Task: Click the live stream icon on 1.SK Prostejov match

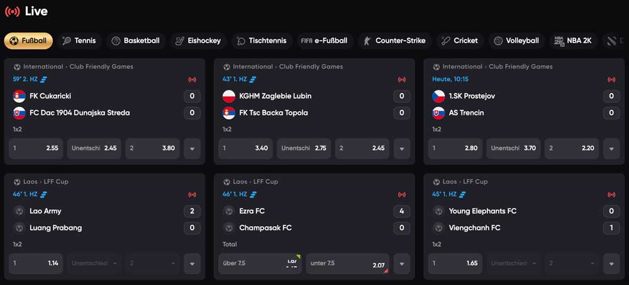Action: [611, 80]
